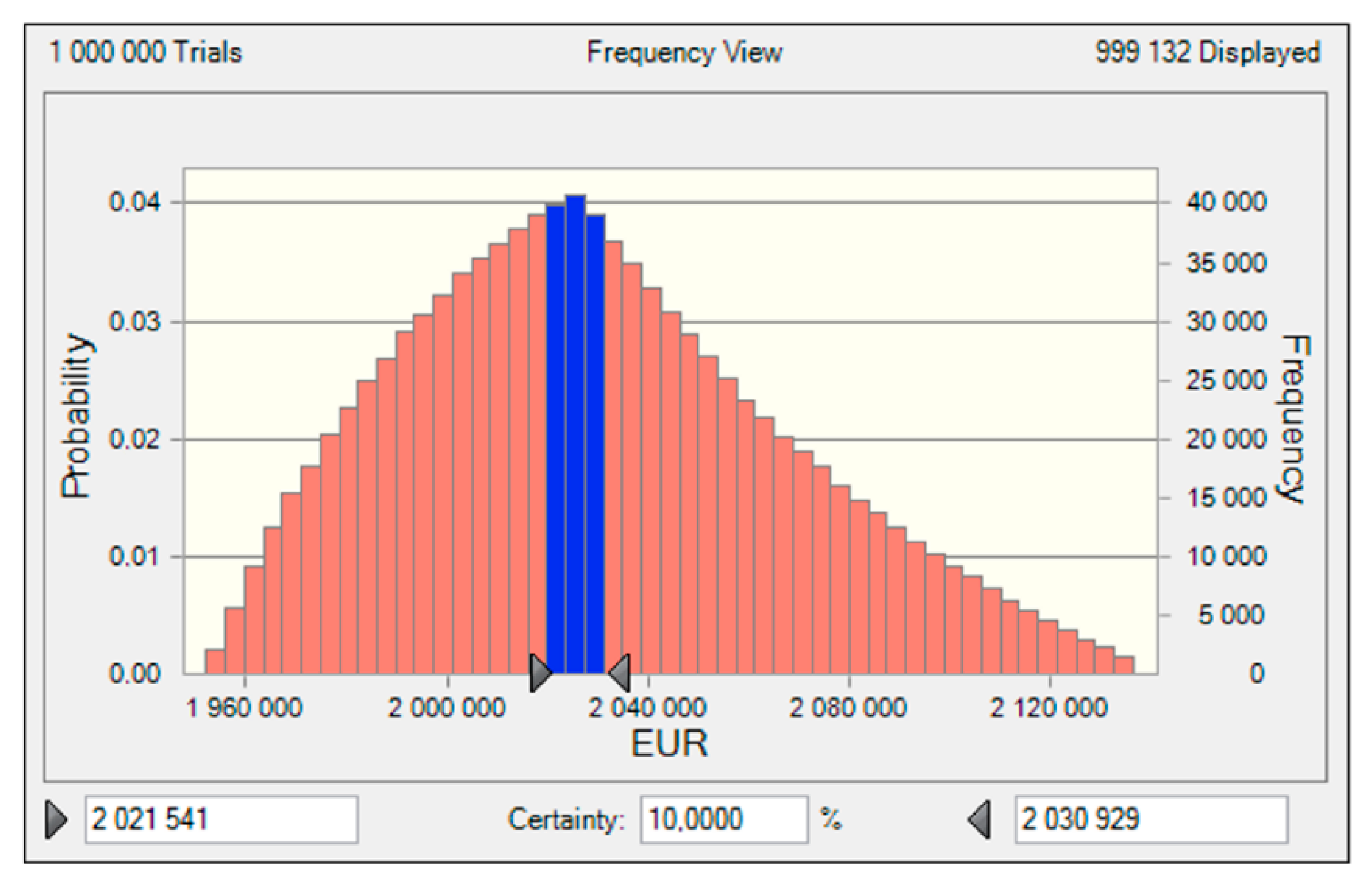
Task: Click the upper bound field showing 2 030 929
Action: (x=1150, y=820)
